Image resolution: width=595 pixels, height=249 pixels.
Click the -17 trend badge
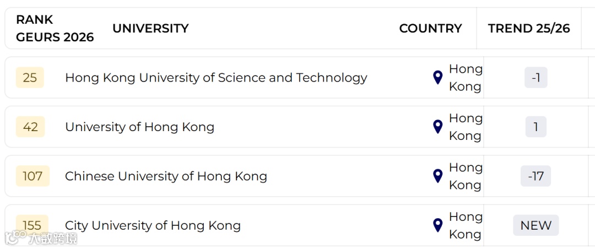click(x=536, y=176)
